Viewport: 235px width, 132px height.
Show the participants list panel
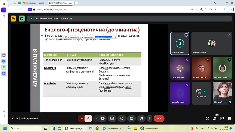click(x=215, y=119)
